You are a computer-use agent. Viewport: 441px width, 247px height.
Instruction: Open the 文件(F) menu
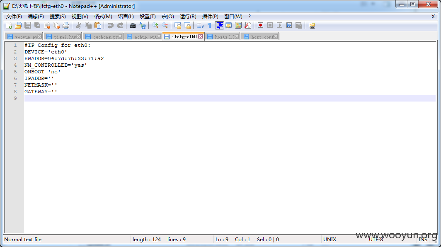click(14, 17)
